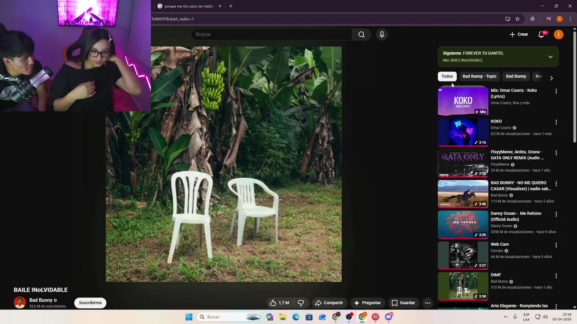Click the Crear button
Viewport: 577px width, 324px height.
point(519,34)
